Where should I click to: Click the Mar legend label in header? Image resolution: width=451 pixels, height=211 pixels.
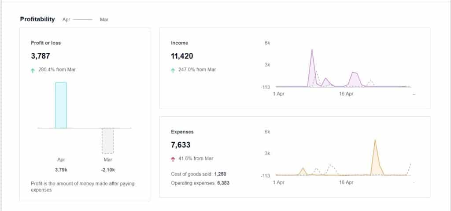coord(104,19)
